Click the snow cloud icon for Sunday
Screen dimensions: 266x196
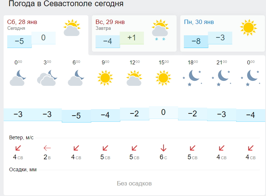click(x=160, y=30)
